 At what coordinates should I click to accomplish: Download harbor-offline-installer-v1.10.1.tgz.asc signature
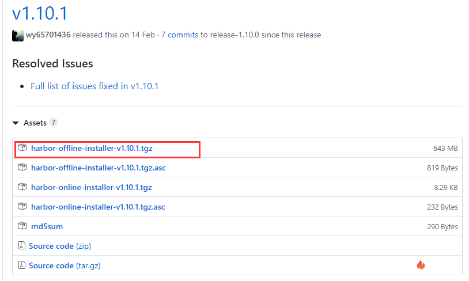click(x=99, y=168)
